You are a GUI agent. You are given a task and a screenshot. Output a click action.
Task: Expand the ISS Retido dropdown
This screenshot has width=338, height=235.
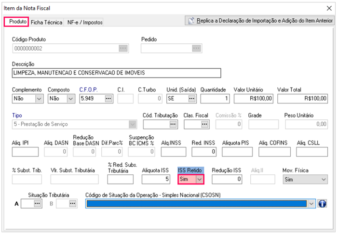point(199,179)
